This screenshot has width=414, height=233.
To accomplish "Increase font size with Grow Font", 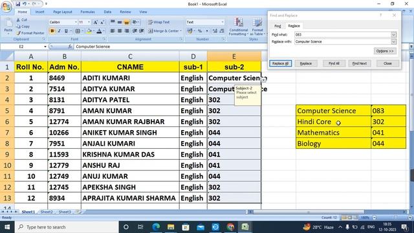I will point(95,22).
